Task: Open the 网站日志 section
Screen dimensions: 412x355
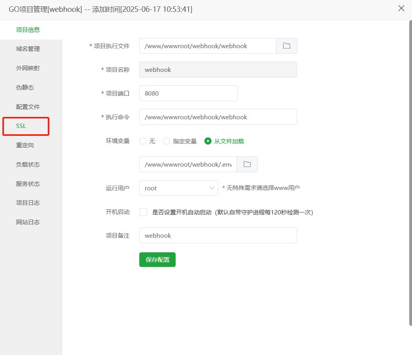Action: click(28, 222)
